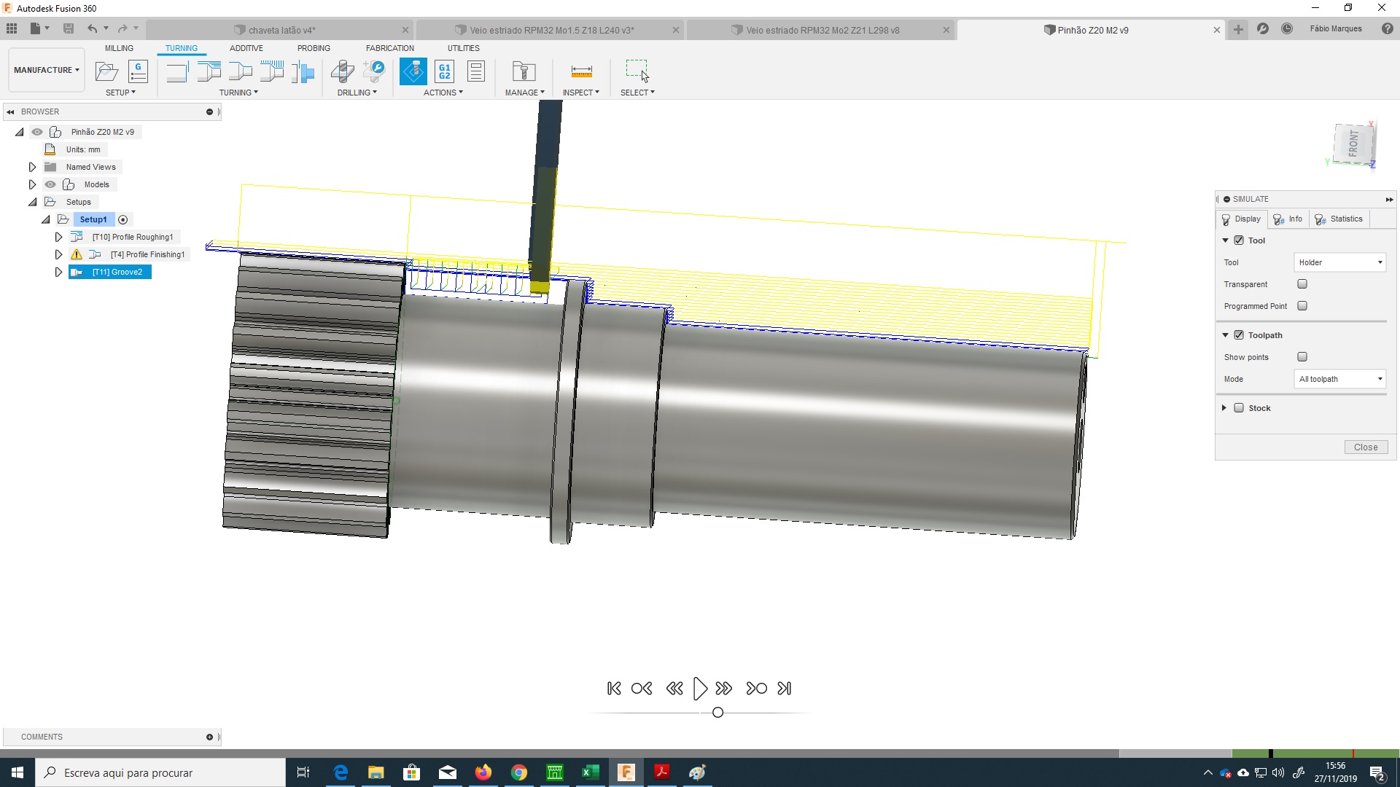1400x787 pixels.
Task: Select the Turning Groove tool
Action: click(273, 71)
